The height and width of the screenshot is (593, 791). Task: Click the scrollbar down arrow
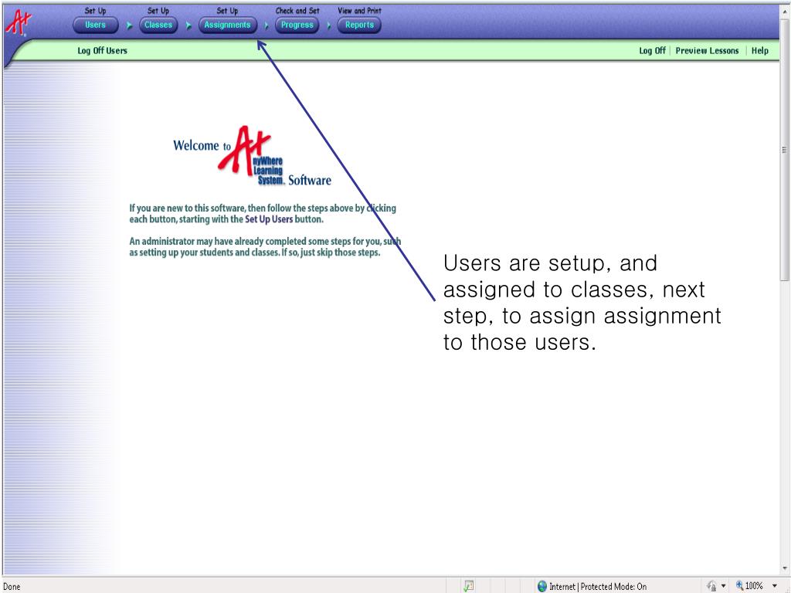coord(785,569)
